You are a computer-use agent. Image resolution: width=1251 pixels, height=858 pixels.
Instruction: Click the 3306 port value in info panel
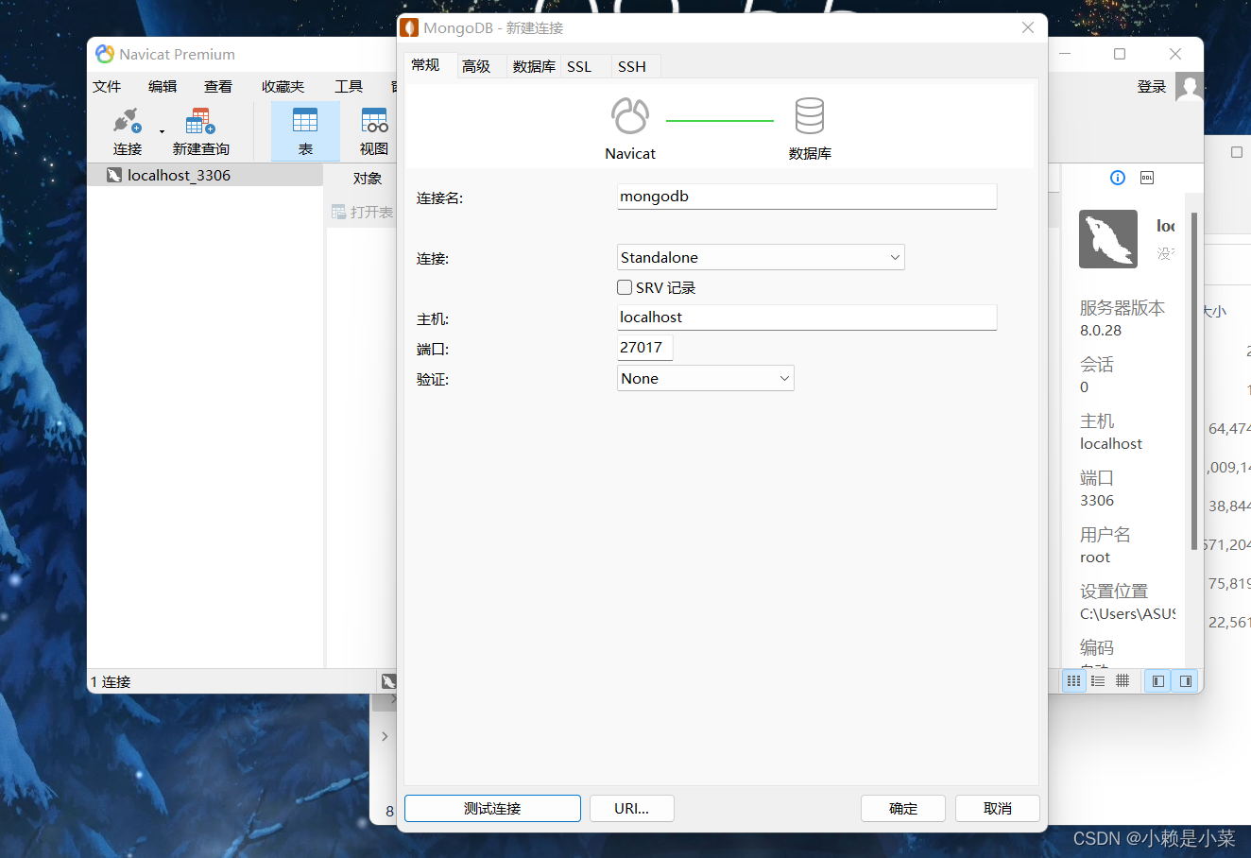1097,501
